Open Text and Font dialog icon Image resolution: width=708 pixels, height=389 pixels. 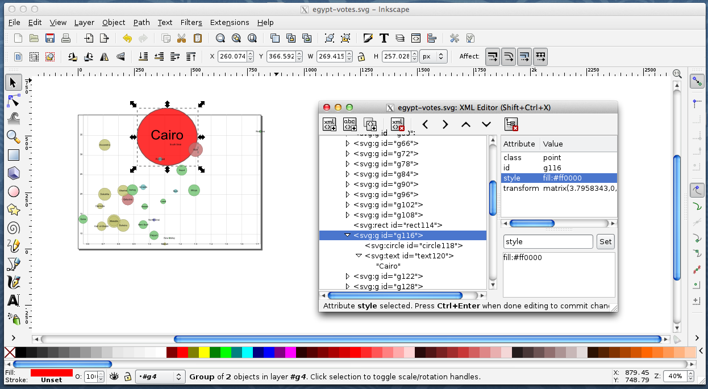[384, 38]
